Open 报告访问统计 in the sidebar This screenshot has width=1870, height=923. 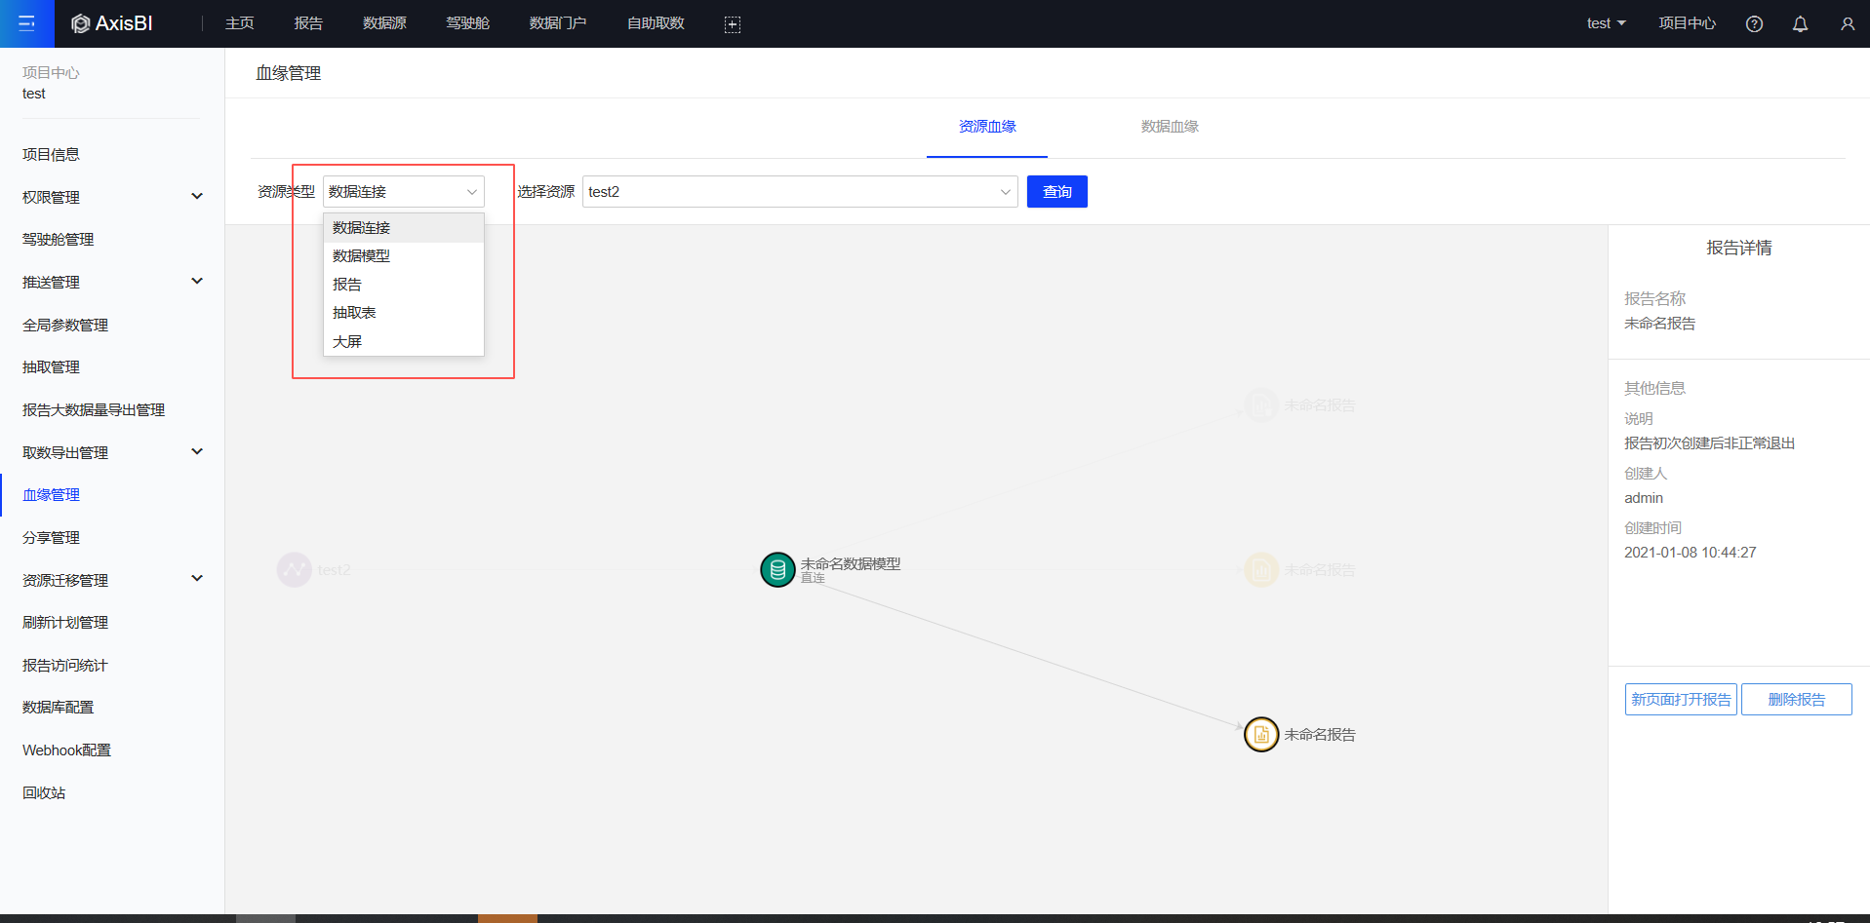[65, 665]
